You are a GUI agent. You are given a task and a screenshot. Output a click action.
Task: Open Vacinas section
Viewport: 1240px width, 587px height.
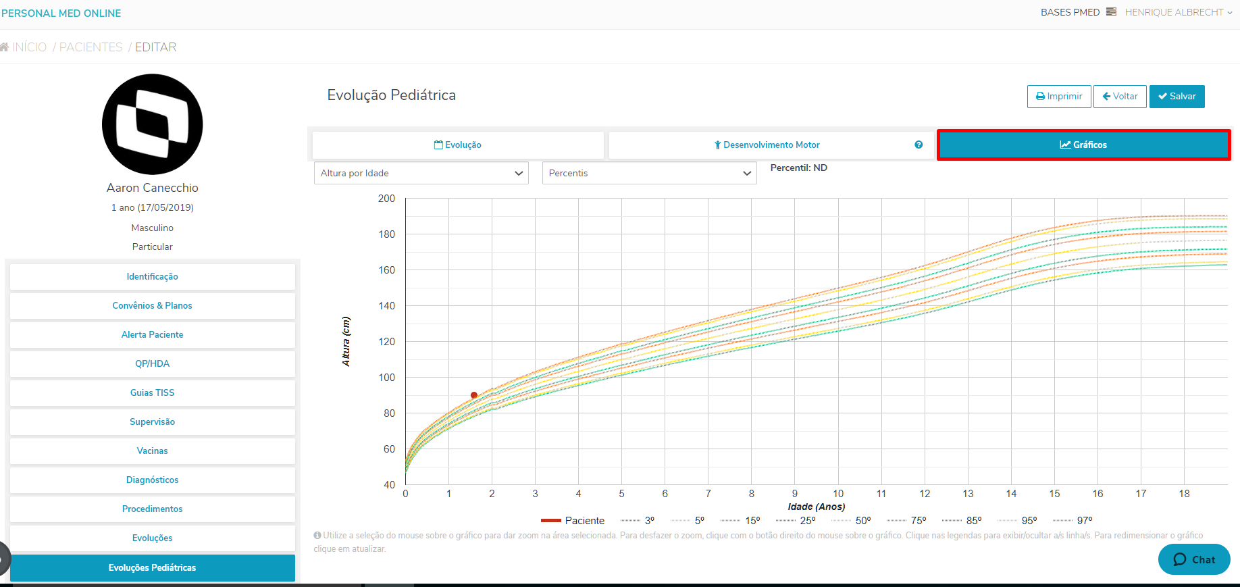[153, 451]
